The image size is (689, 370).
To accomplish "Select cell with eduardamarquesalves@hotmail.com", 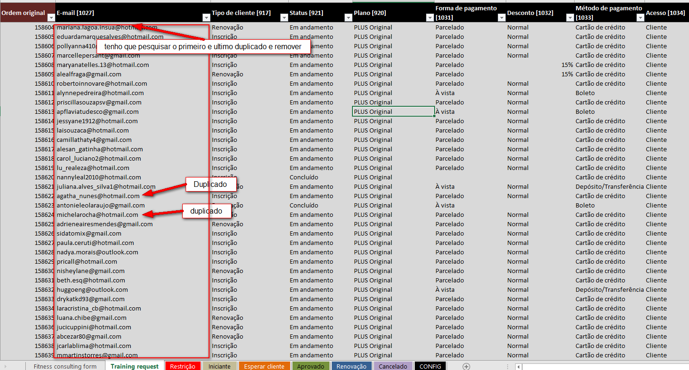I will (133, 37).
